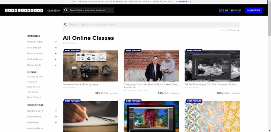The height and width of the screenshot is (132, 271).
Task: Click the main grey search field
Action: (151, 24)
